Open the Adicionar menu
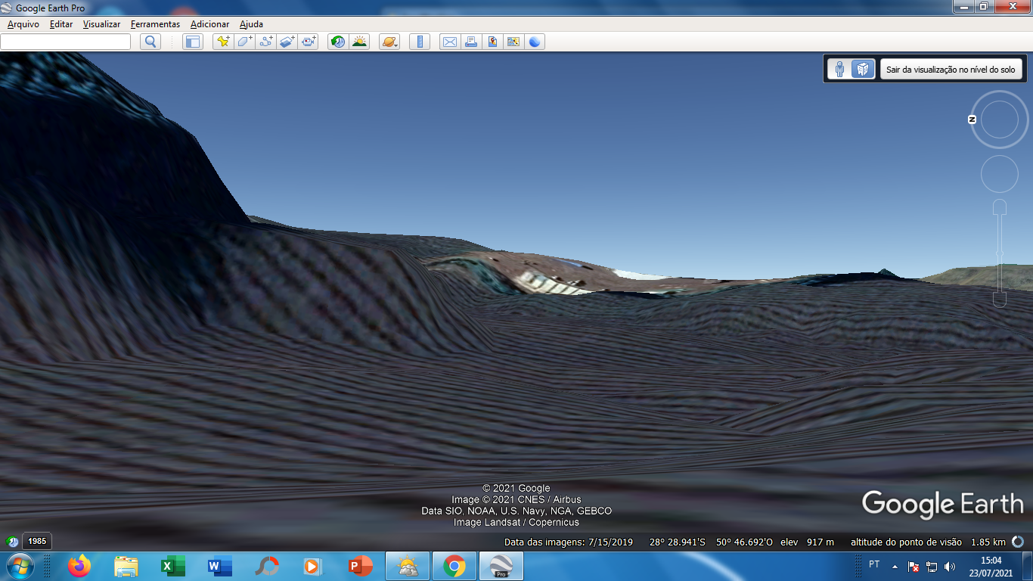 pyautogui.click(x=209, y=24)
